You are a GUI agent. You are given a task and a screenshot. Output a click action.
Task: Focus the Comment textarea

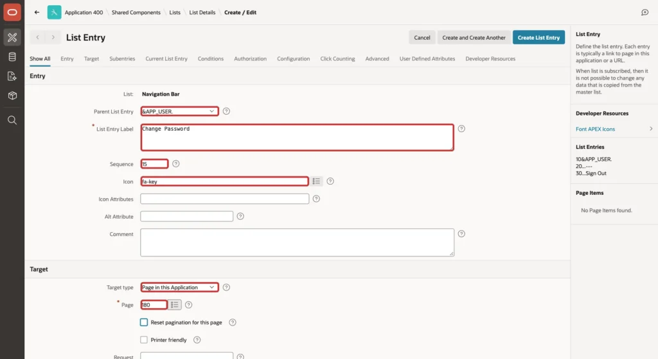click(297, 242)
